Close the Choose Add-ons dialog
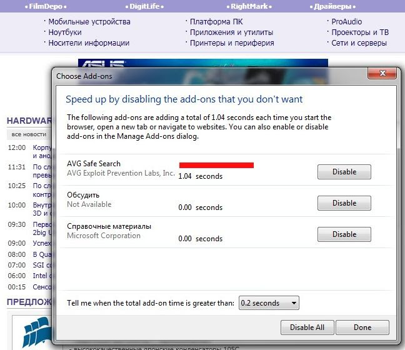405x350 pixels. (x=382, y=74)
